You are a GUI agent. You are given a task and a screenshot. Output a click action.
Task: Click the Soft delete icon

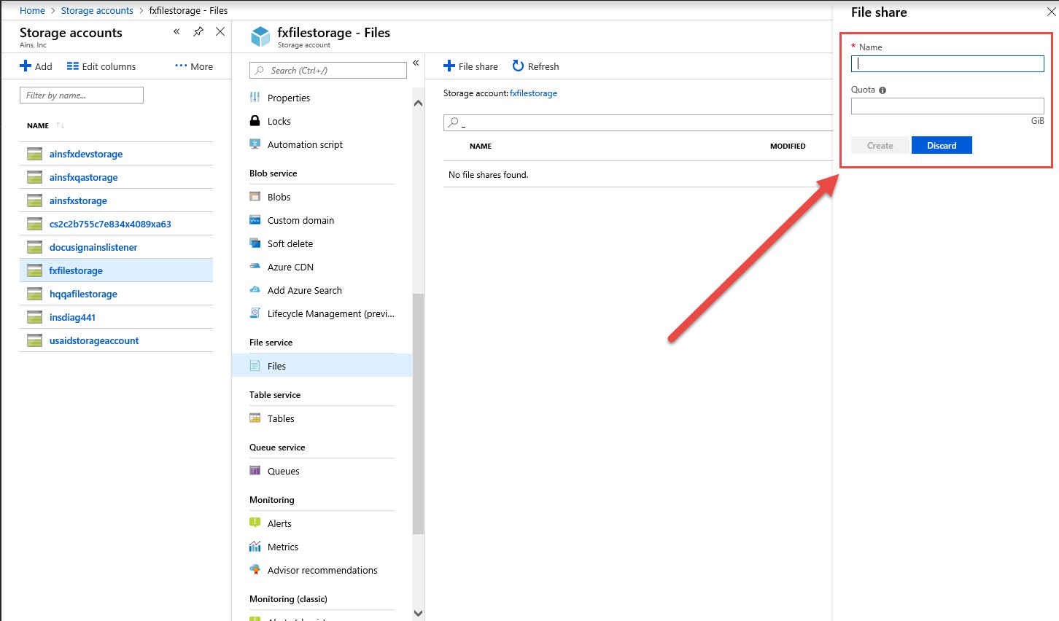coord(255,243)
